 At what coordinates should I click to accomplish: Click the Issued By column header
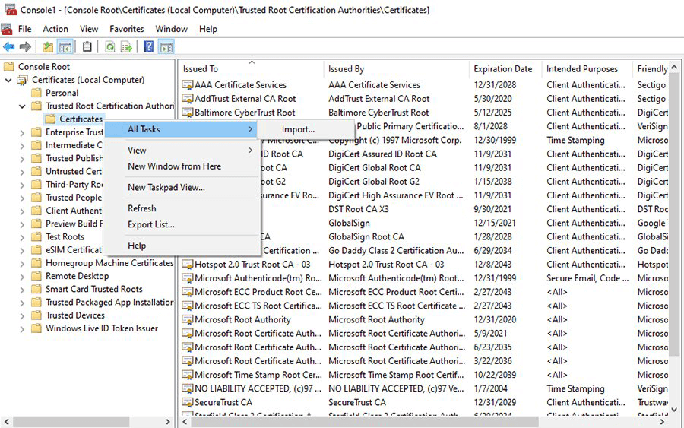pyautogui.click(x=347, y=69)
